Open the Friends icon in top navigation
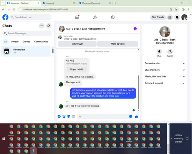Screen dimensions: 192x154 click(x=95, y=17)
